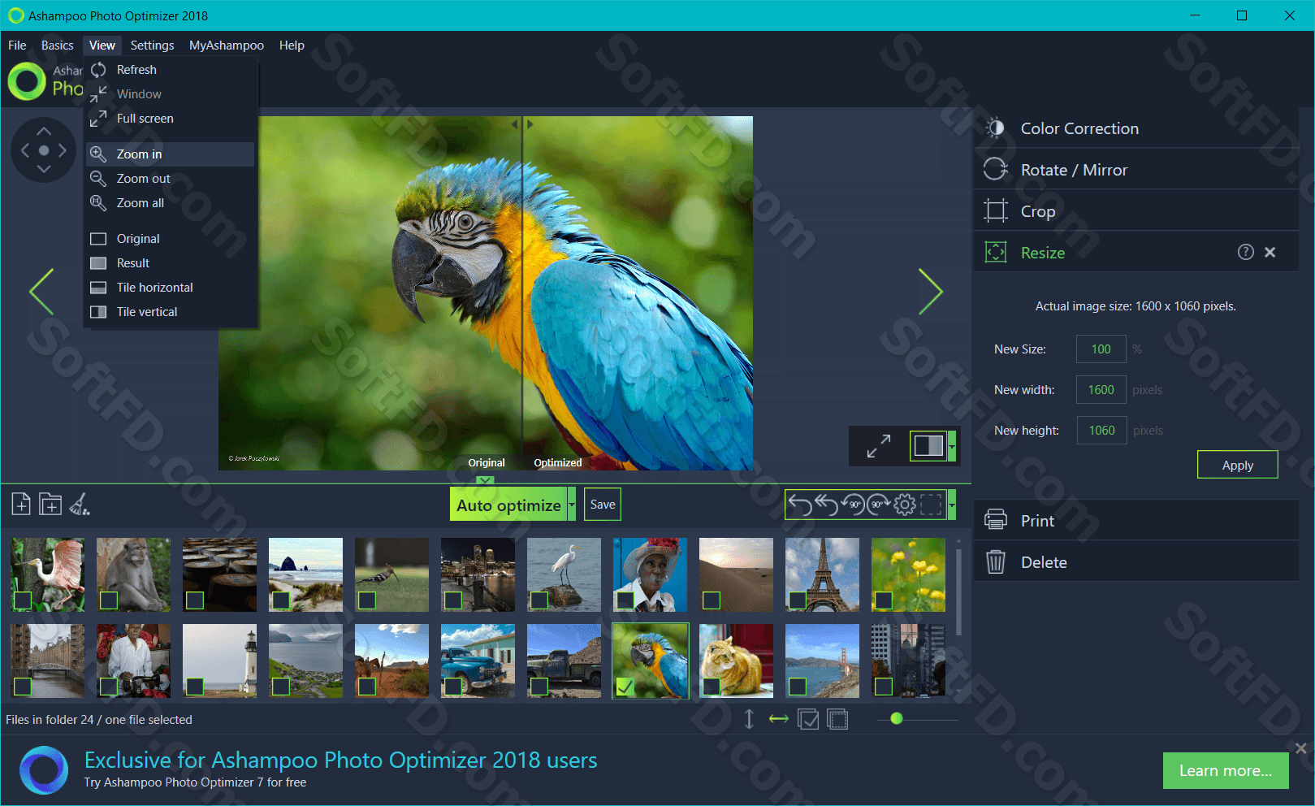Go to previous image arrow
The height and width of the screenshot is (806, 1315).
(41, 292)
